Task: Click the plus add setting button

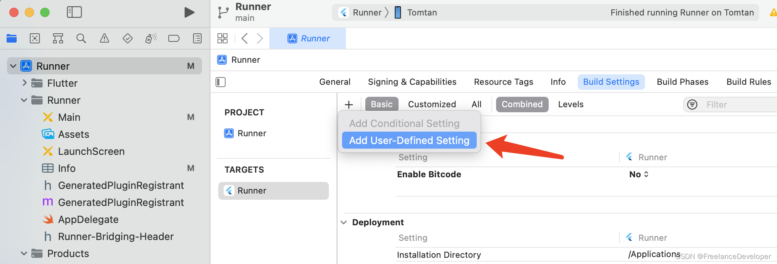Action: pyautogui.click(x=349, y=105)
